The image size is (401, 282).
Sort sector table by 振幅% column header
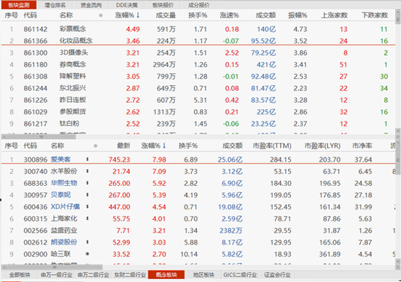click(x=297, y=15)
